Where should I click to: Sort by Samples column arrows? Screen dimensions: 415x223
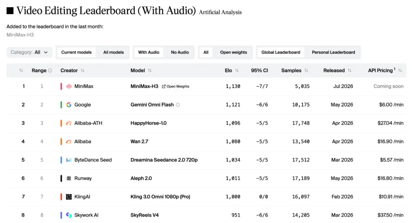(306, 70)
